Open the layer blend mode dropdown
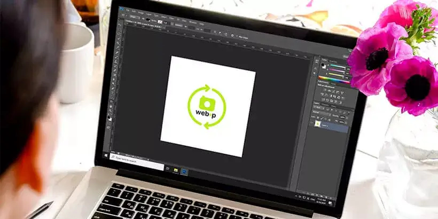The image size is (438, 219). click(x=321, y=112)
